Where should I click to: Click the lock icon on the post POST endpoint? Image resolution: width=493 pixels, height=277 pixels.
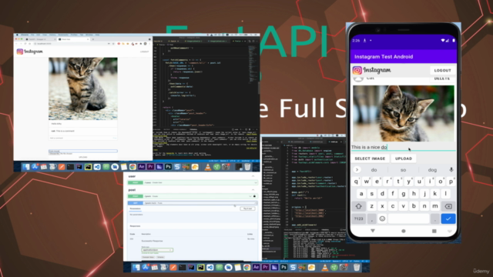(254, 196)
